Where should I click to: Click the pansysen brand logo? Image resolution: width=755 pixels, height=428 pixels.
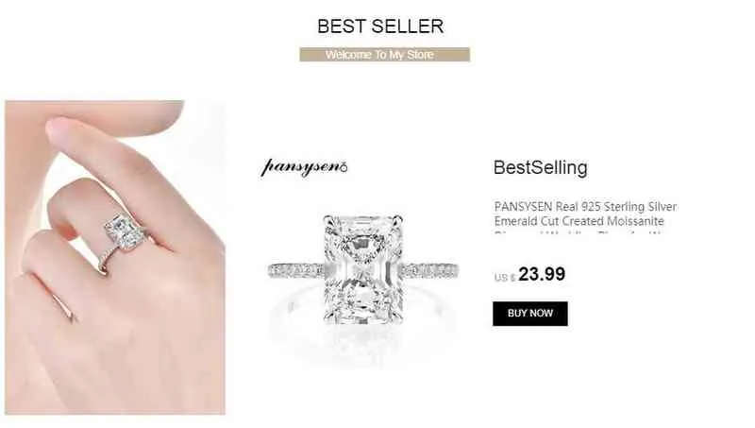[x=304, y=167]
